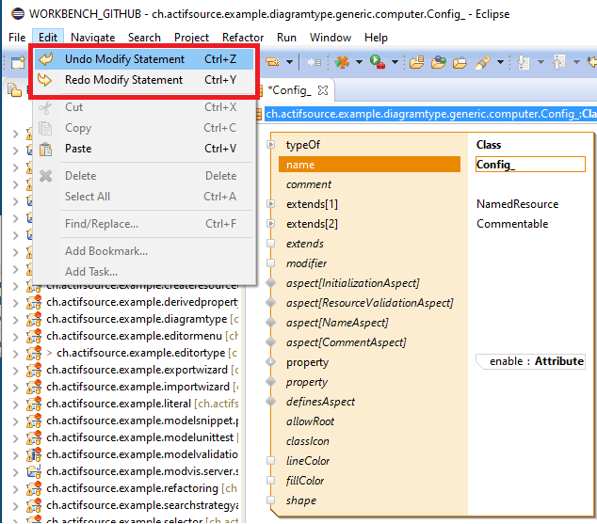Toggle the small box beside shape
Screen dimensions: 597x524
pyautogui.click(x=270, y=500)
